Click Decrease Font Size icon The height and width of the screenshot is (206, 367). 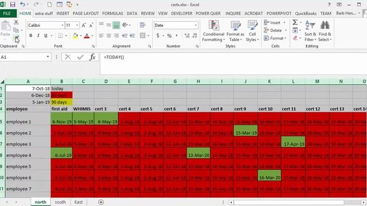point(91,25)
